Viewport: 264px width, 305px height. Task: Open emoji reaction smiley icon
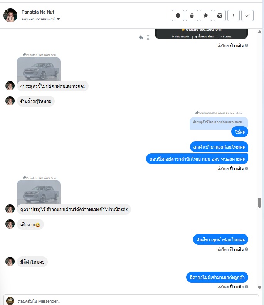click(x=148, y=37)
